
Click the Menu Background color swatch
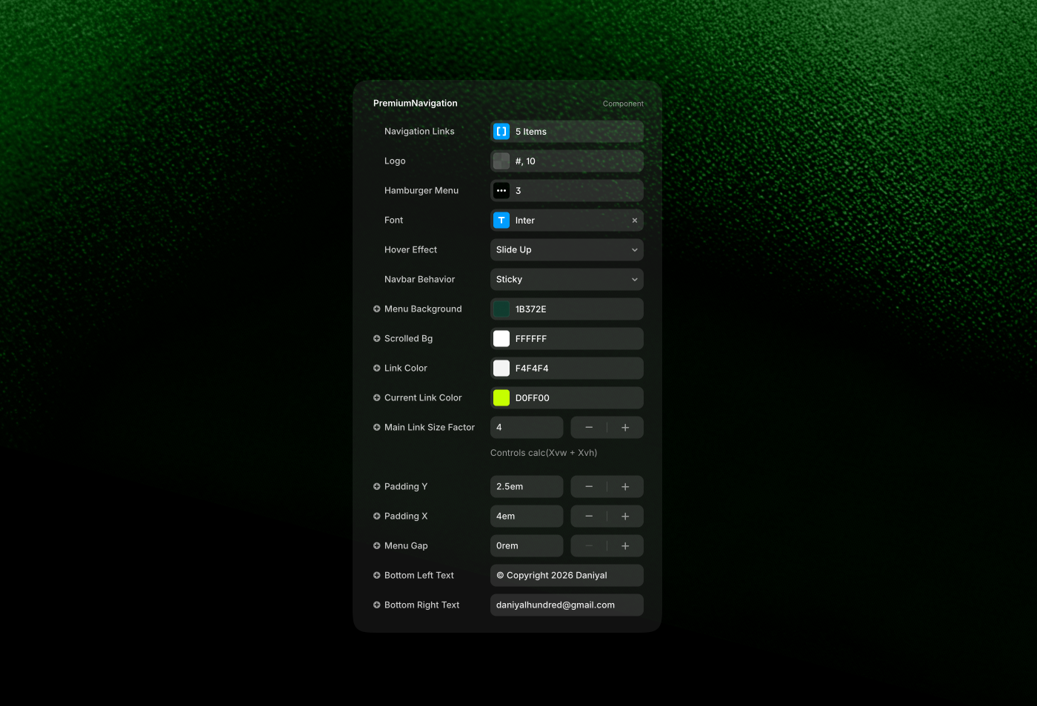tap(501, 309)
